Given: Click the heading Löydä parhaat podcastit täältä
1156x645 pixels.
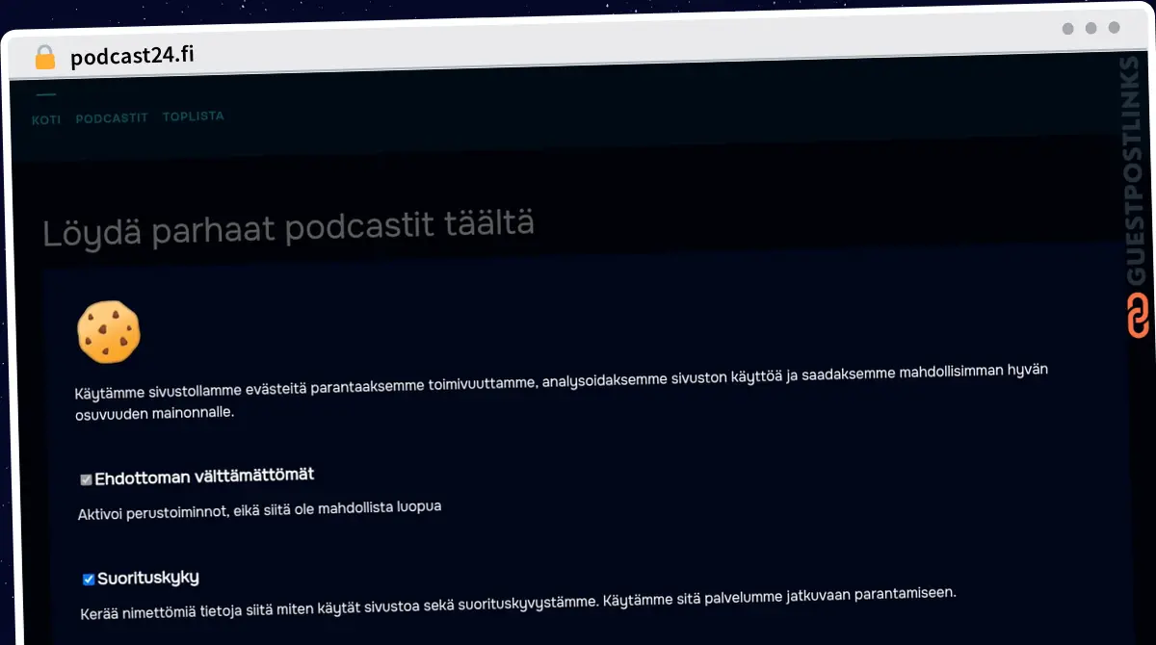Looking at the screenshot, I should pos(288,223).
